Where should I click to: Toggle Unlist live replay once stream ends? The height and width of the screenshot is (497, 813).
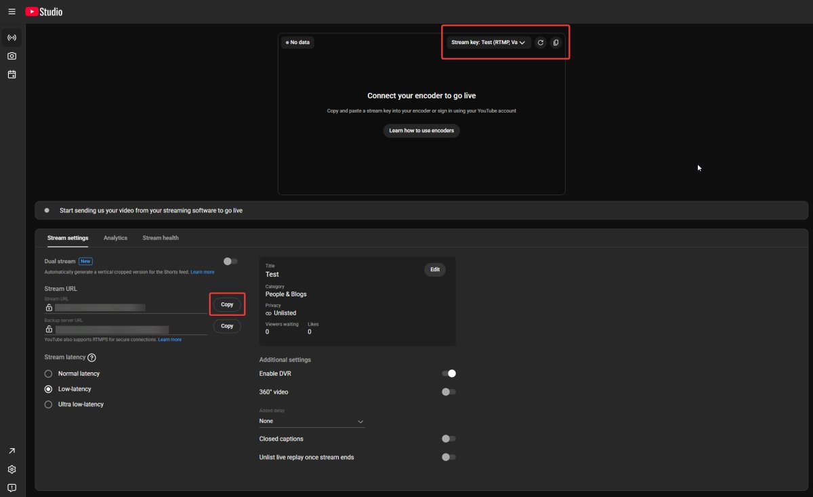(x=449, y=457)
